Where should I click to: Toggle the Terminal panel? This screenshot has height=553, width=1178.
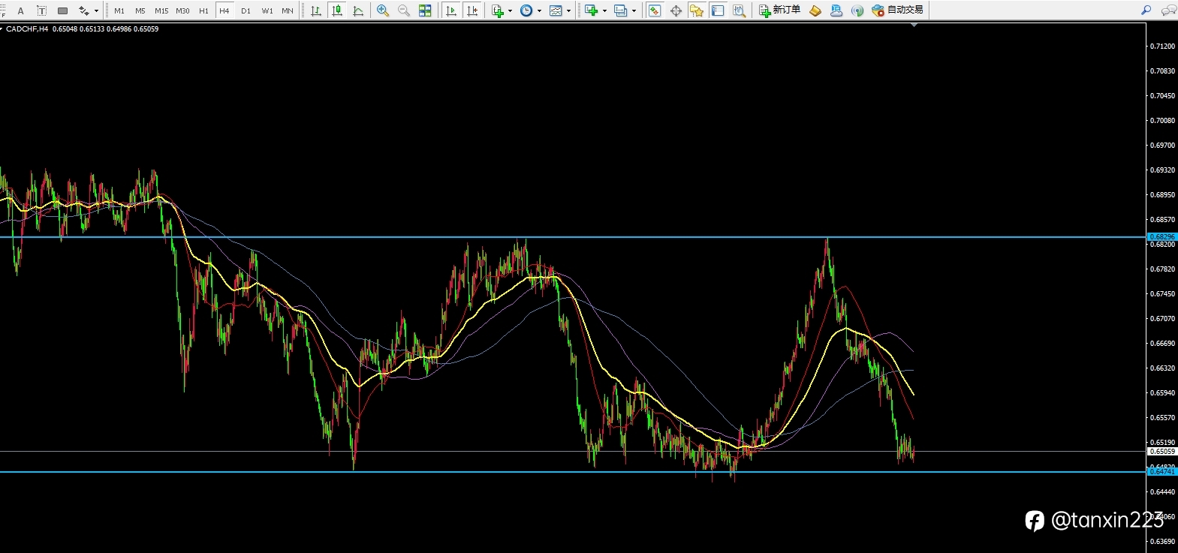point(718,11)
